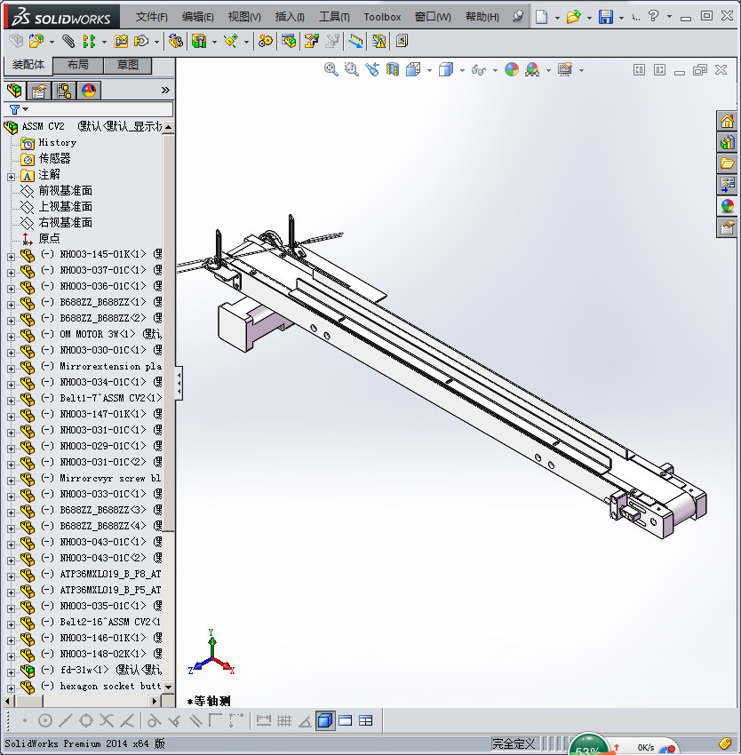Open the Hide/Show Items glasses dropdown
Viewport: 741px width, 755px height.
pos(495,71)
